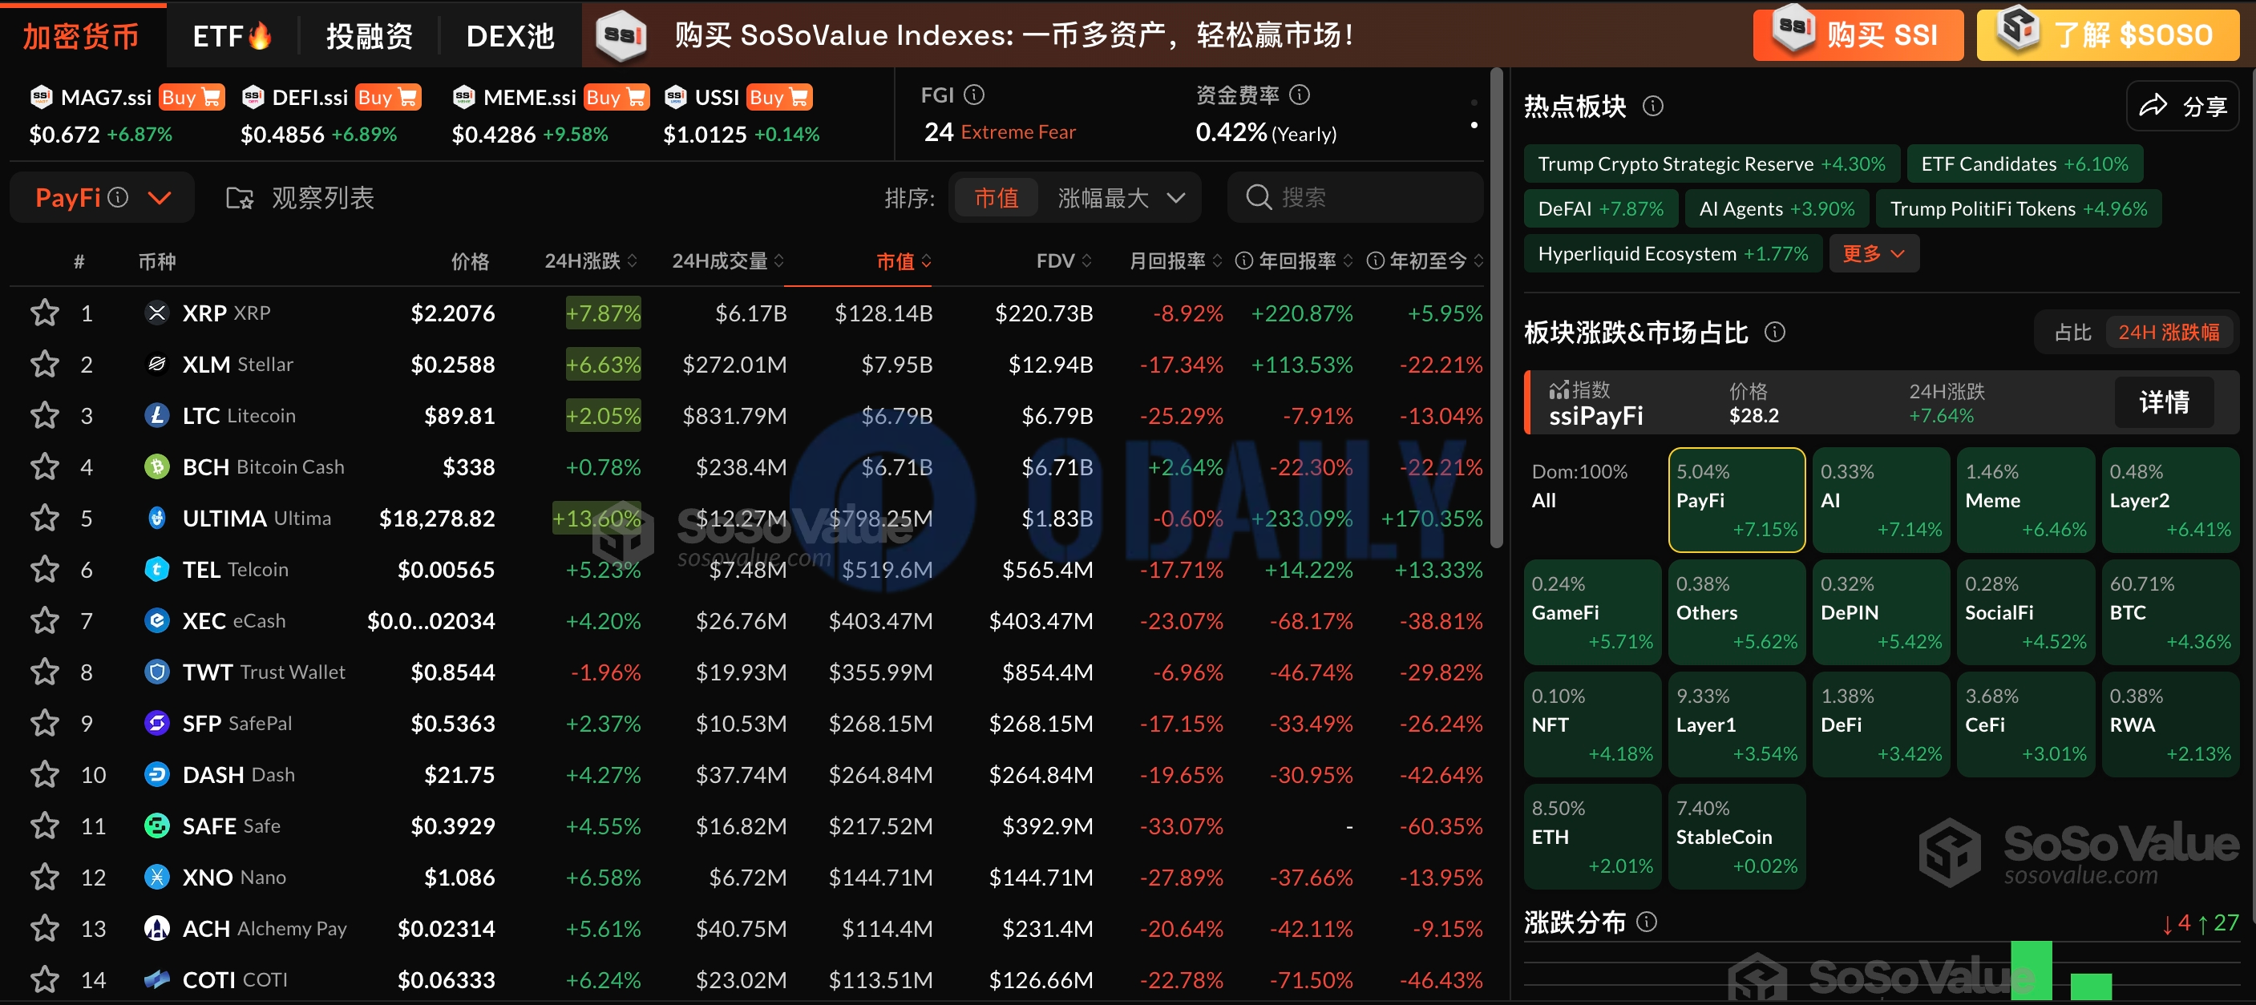Click the Telcoin logo icon

click(157, 569)
